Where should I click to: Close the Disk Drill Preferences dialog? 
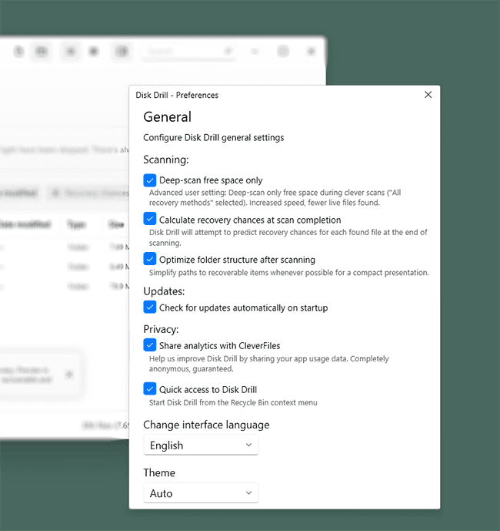pyautogui.click(x=428, y=95)
